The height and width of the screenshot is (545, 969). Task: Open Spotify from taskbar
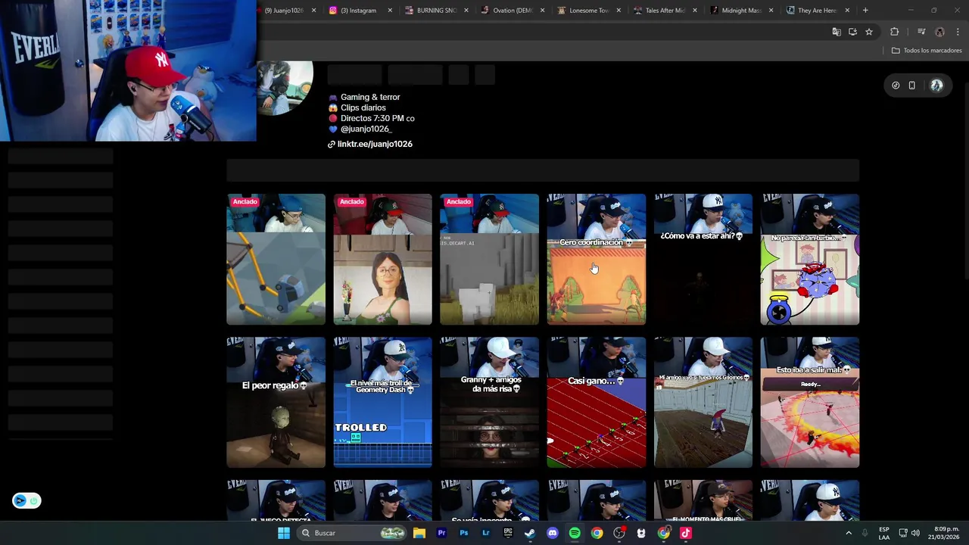575,533
